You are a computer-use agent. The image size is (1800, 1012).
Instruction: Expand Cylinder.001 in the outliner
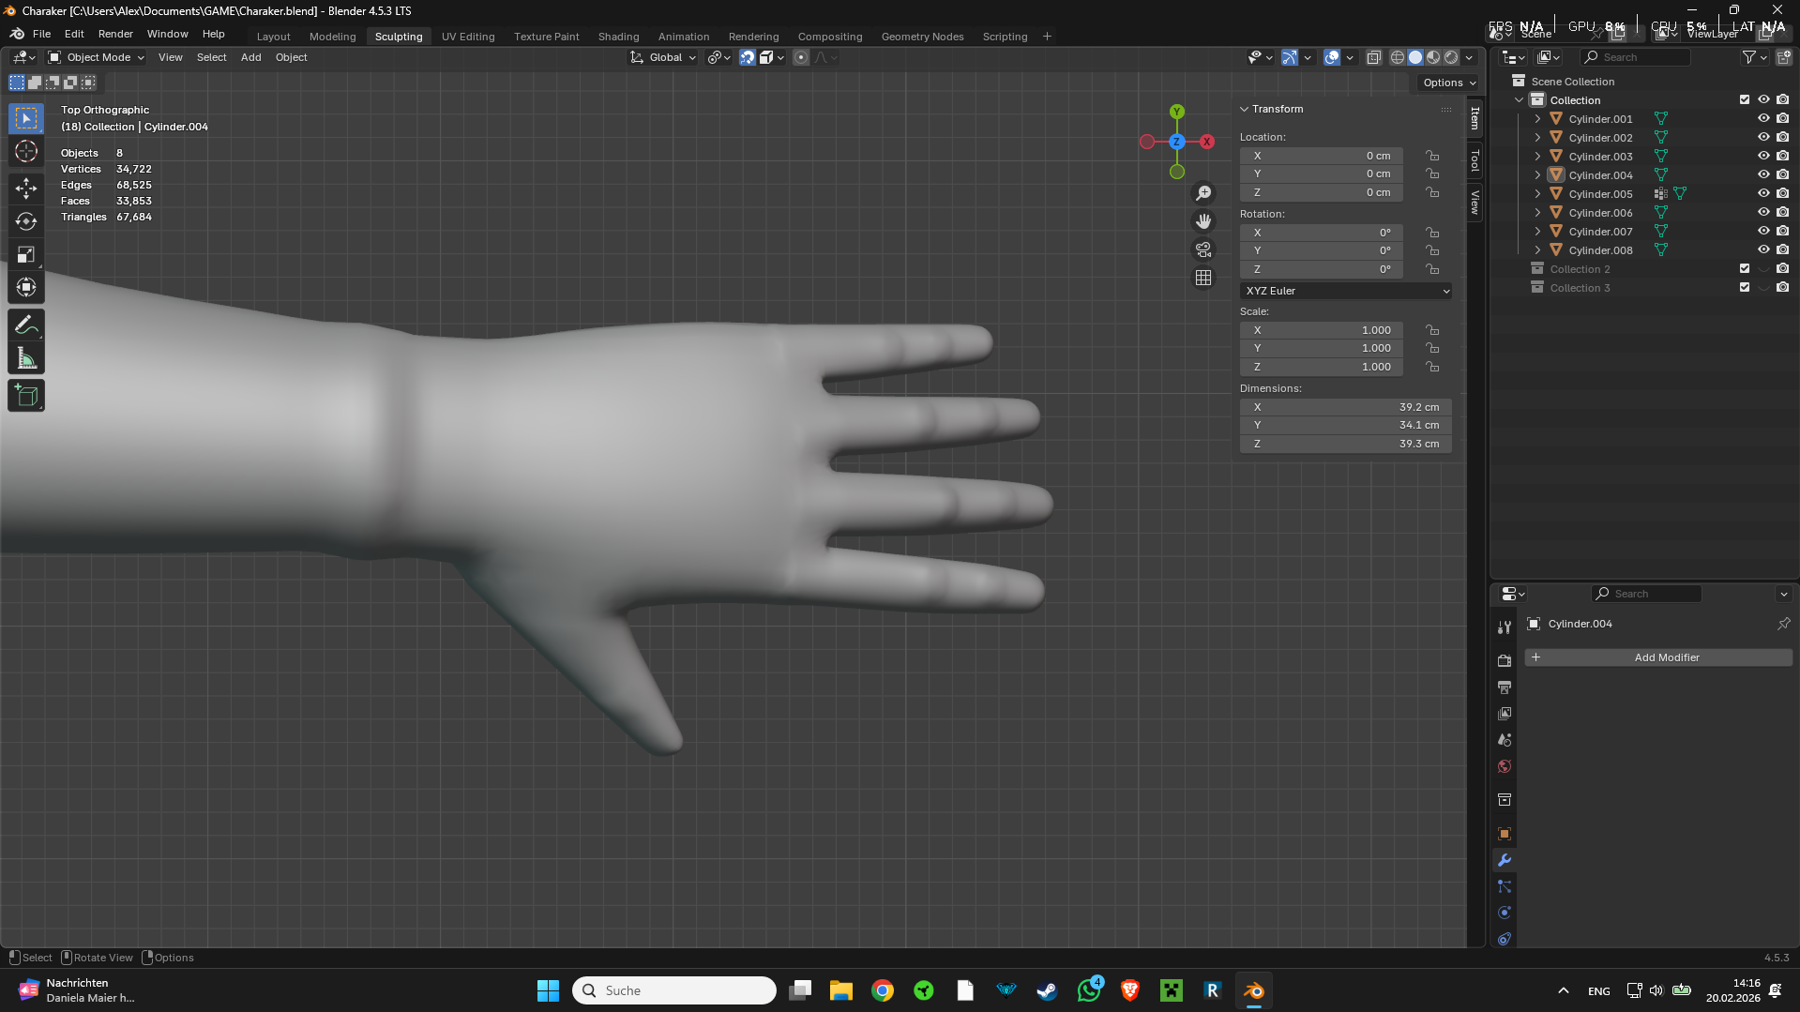1537,119
